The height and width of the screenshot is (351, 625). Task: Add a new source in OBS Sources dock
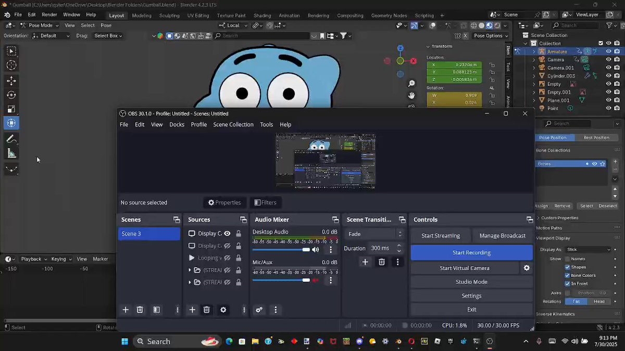point(192,310)
